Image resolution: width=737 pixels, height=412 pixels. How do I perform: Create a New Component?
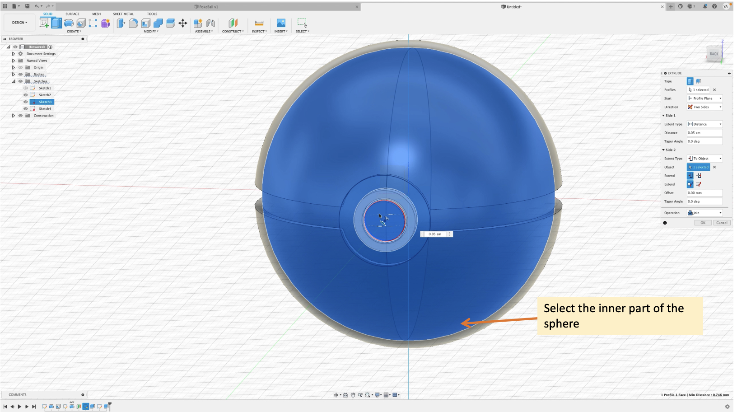198,23
